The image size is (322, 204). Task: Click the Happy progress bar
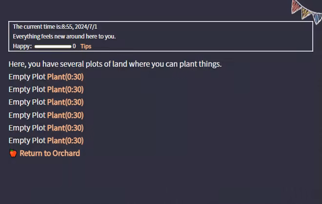(53, 46)
